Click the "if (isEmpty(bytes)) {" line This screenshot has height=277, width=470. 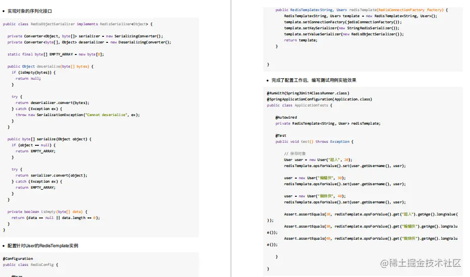[x=33, y=73]
